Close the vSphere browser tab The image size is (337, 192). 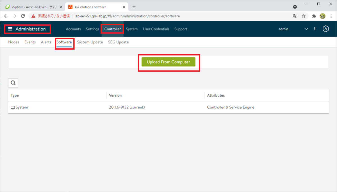[x=61, y=7]
